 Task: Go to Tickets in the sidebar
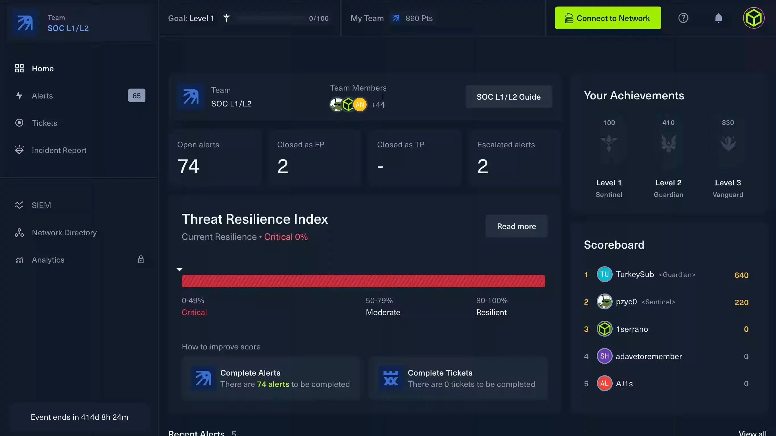44,123
